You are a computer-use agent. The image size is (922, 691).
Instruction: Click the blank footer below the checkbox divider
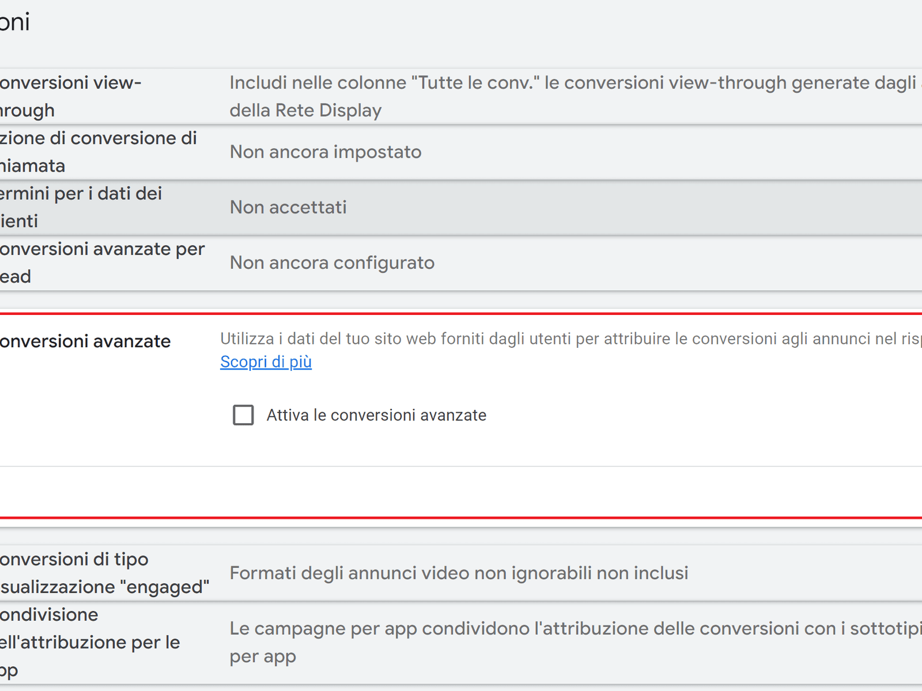point(461,492)
